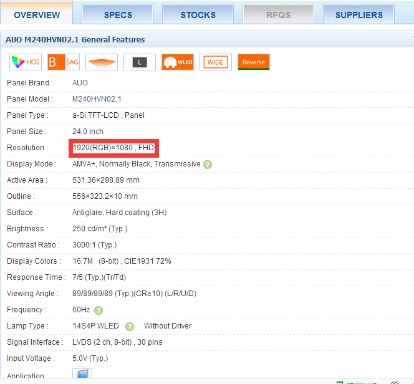Click signal interface value LVDS (2 ch, 8-bit)
This screenshot has width=414, height=384.
(102, 342)
